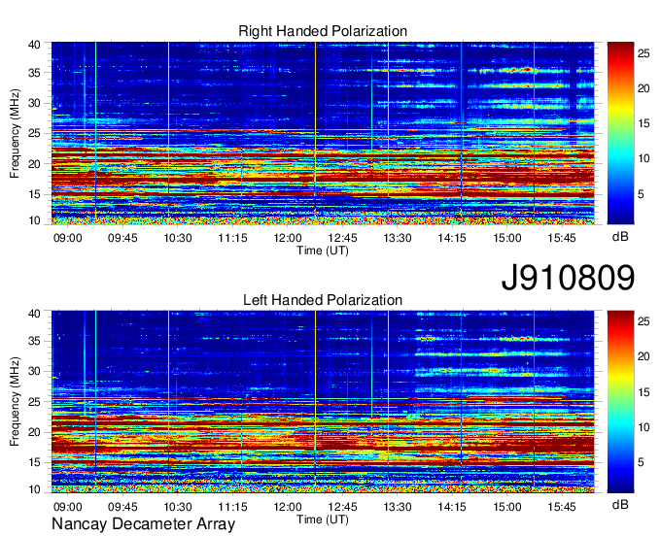Click the 10 dB value on bottom color bar

[644, 427]
